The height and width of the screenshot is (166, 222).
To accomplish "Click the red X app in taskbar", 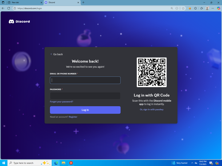I will click(71, 163).
